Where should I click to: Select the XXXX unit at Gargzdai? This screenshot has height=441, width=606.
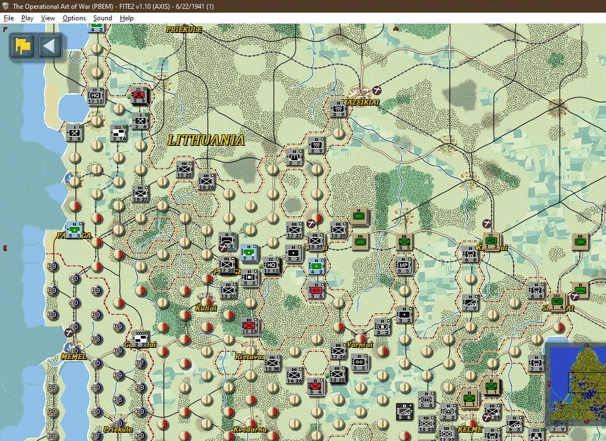[141, 339]
